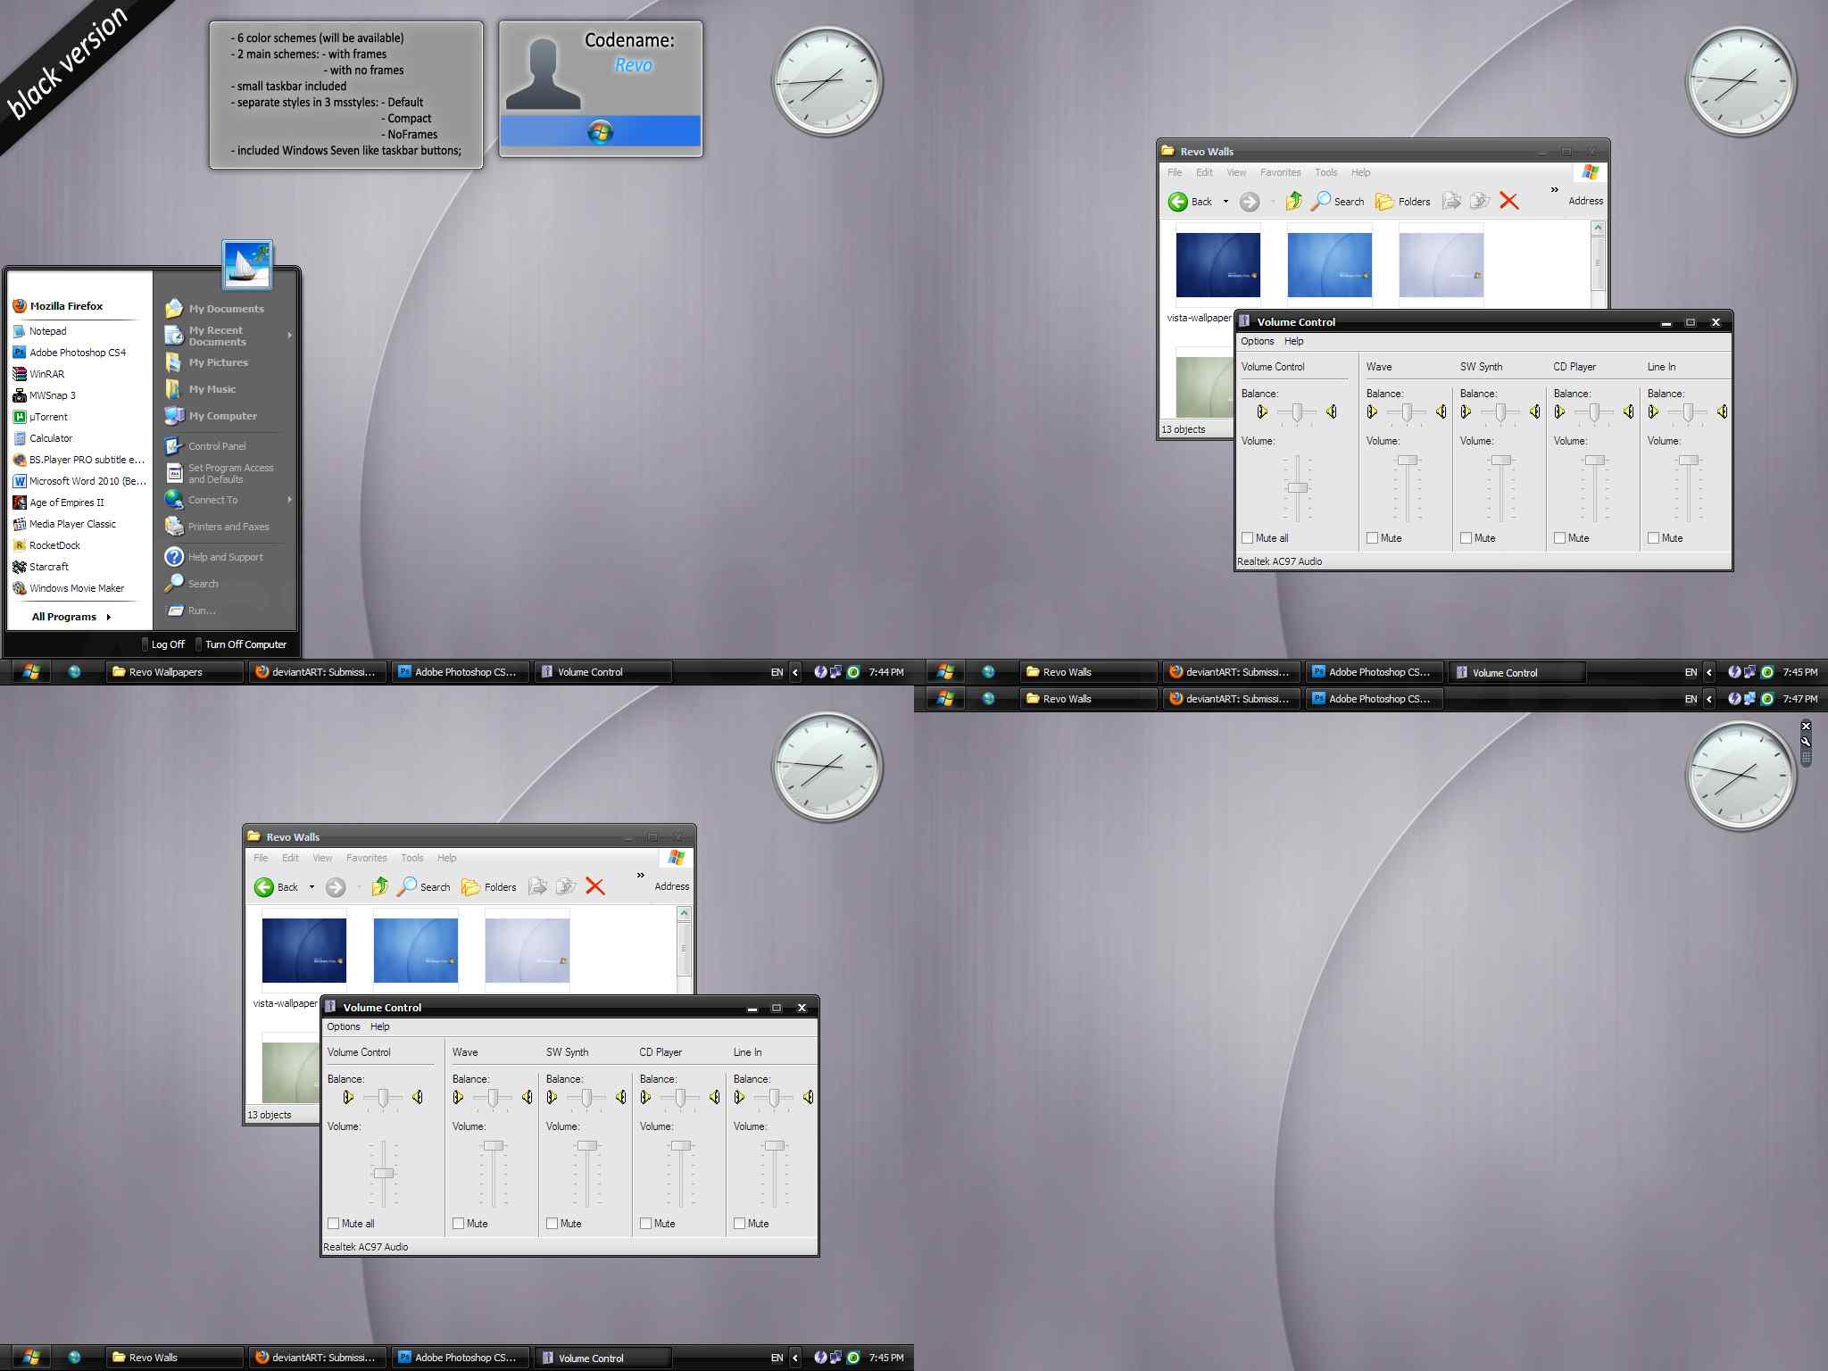The image size is (1828, 1371).
Task: Check Line In Mute in lower Volume Control window
Action: [739, 1224]
